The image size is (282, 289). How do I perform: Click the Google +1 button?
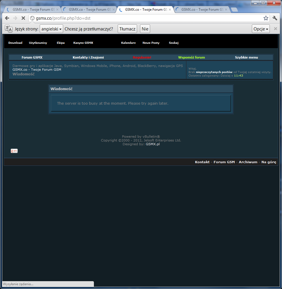click(14, 151)
